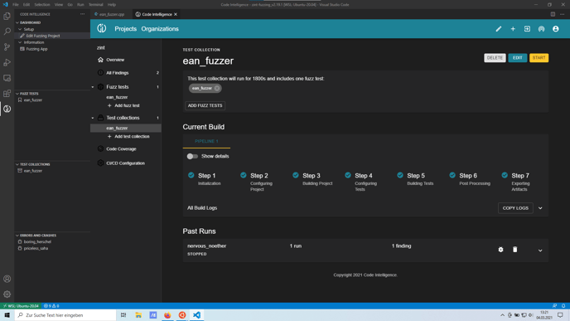Open Firefox from the taskbar
This screenshot has height=321, width=570.
point(167,315)
